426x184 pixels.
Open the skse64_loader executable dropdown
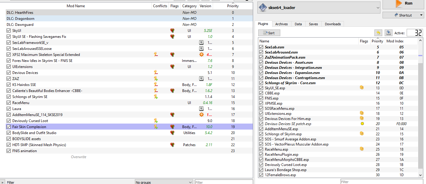tap(319, 8)
